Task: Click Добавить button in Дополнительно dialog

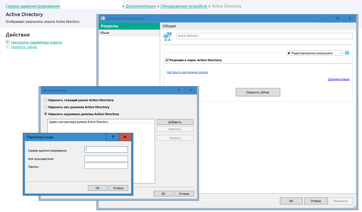Action: (175, 122)
